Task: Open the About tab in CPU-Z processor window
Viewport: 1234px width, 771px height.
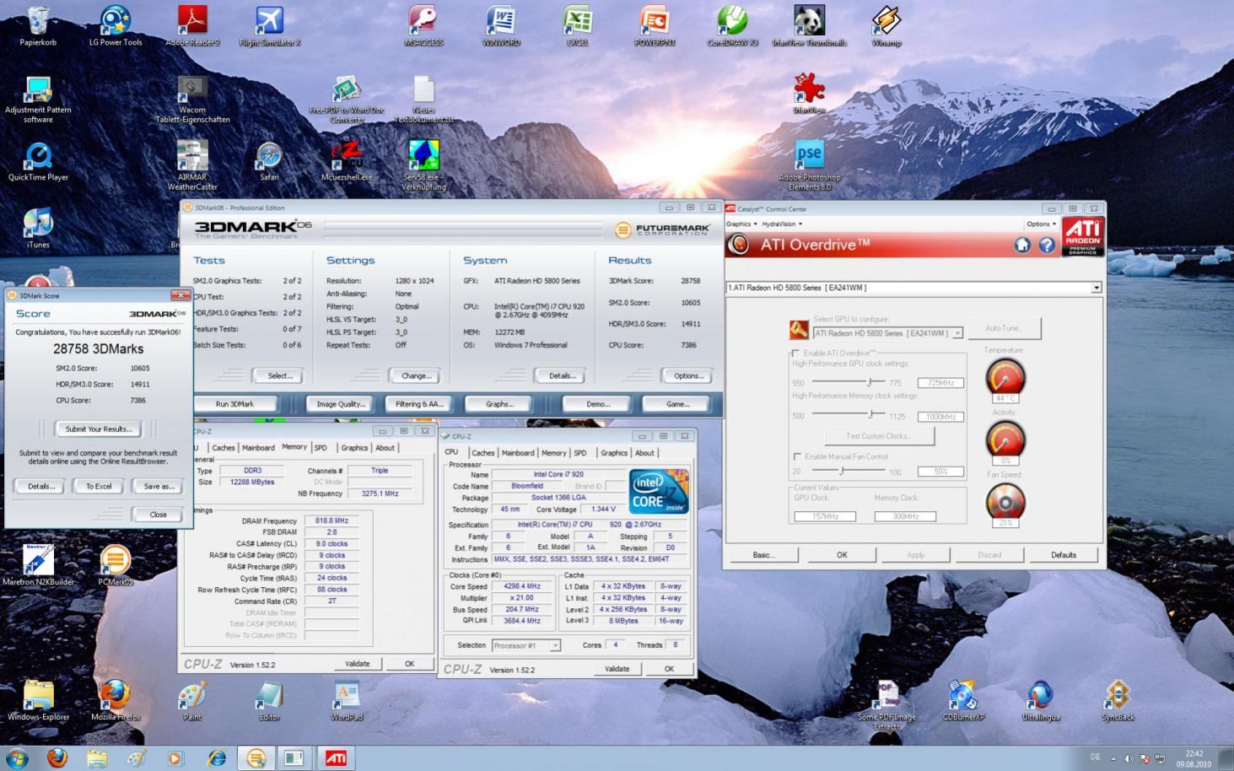Action: 644,453
